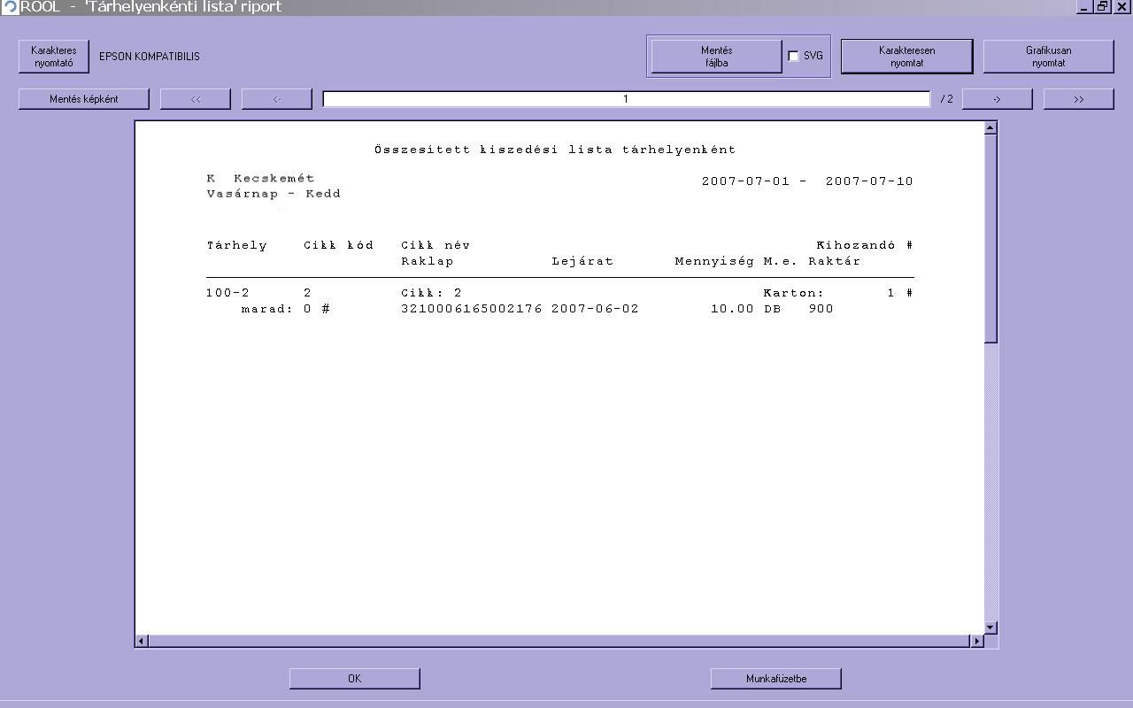1133x708 pixels.
Task: Restore the window with title bar button
Action: pos(1102,6)
